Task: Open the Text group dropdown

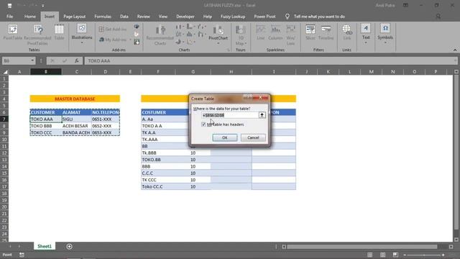Action: 366,35
